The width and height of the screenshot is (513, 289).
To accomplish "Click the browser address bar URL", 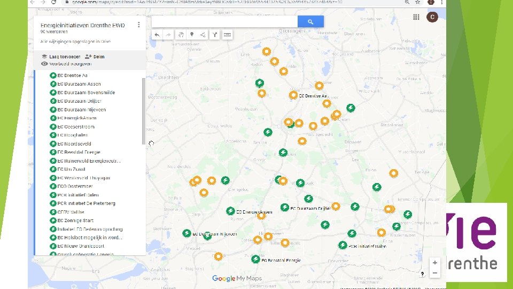I will coord(207,2).
